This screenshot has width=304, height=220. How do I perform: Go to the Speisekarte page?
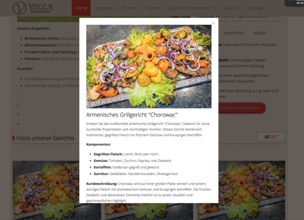pos(105,8)
